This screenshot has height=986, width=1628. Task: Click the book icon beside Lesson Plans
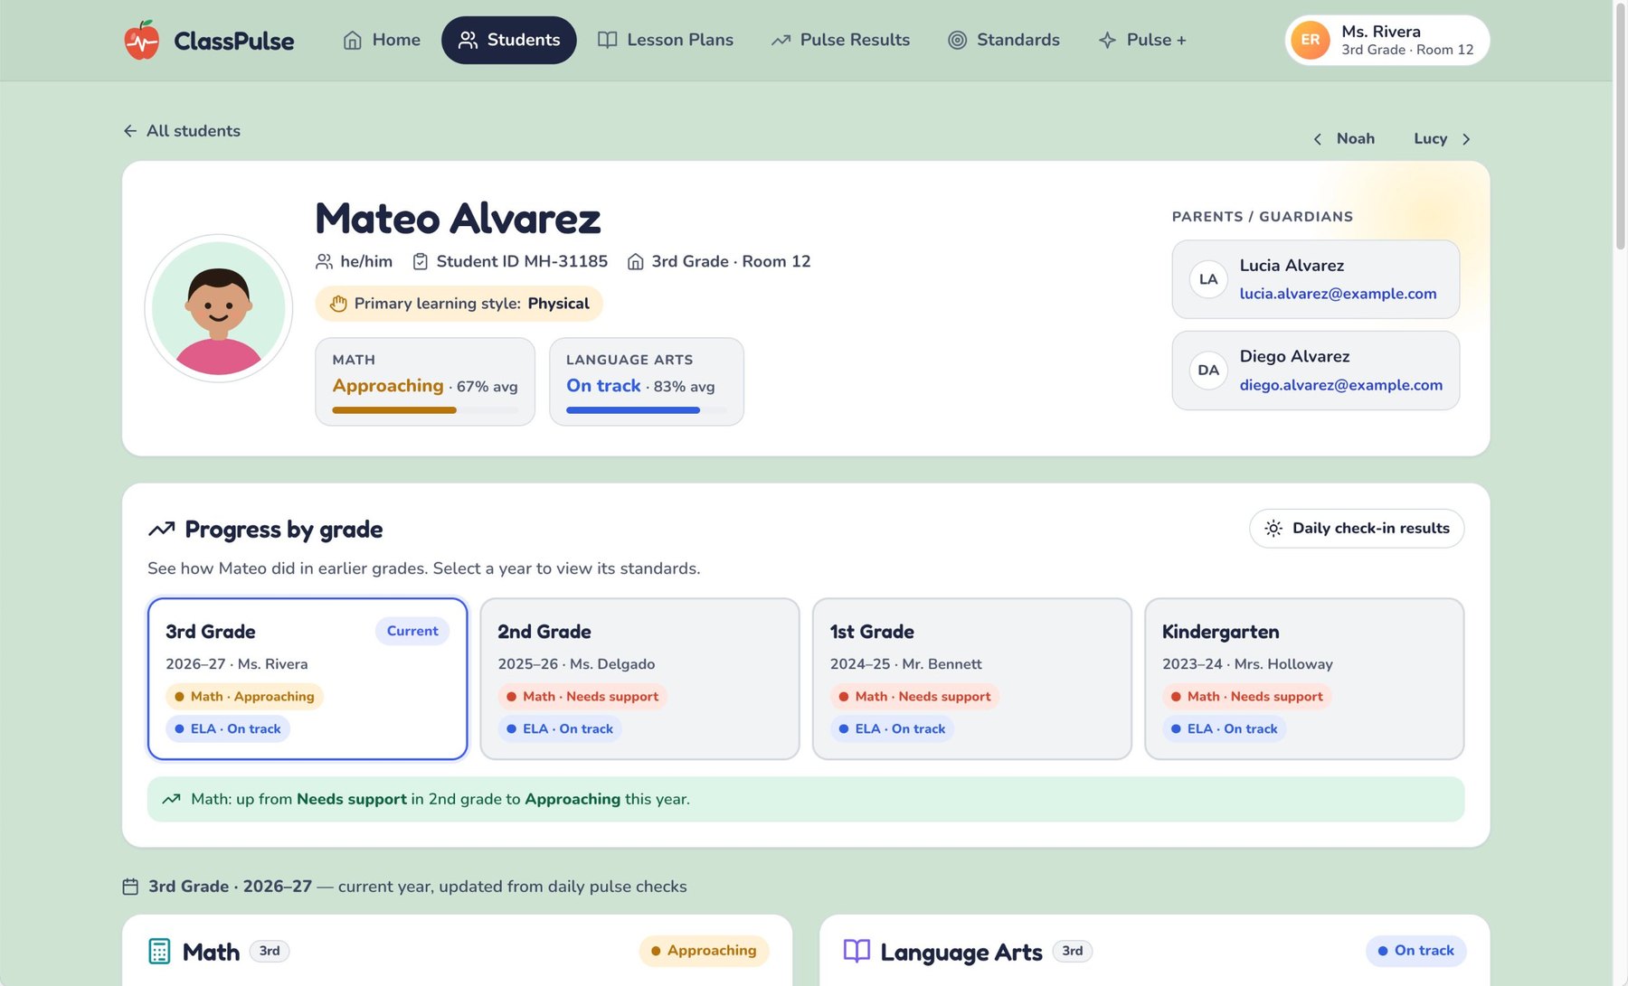coord(608,40)
